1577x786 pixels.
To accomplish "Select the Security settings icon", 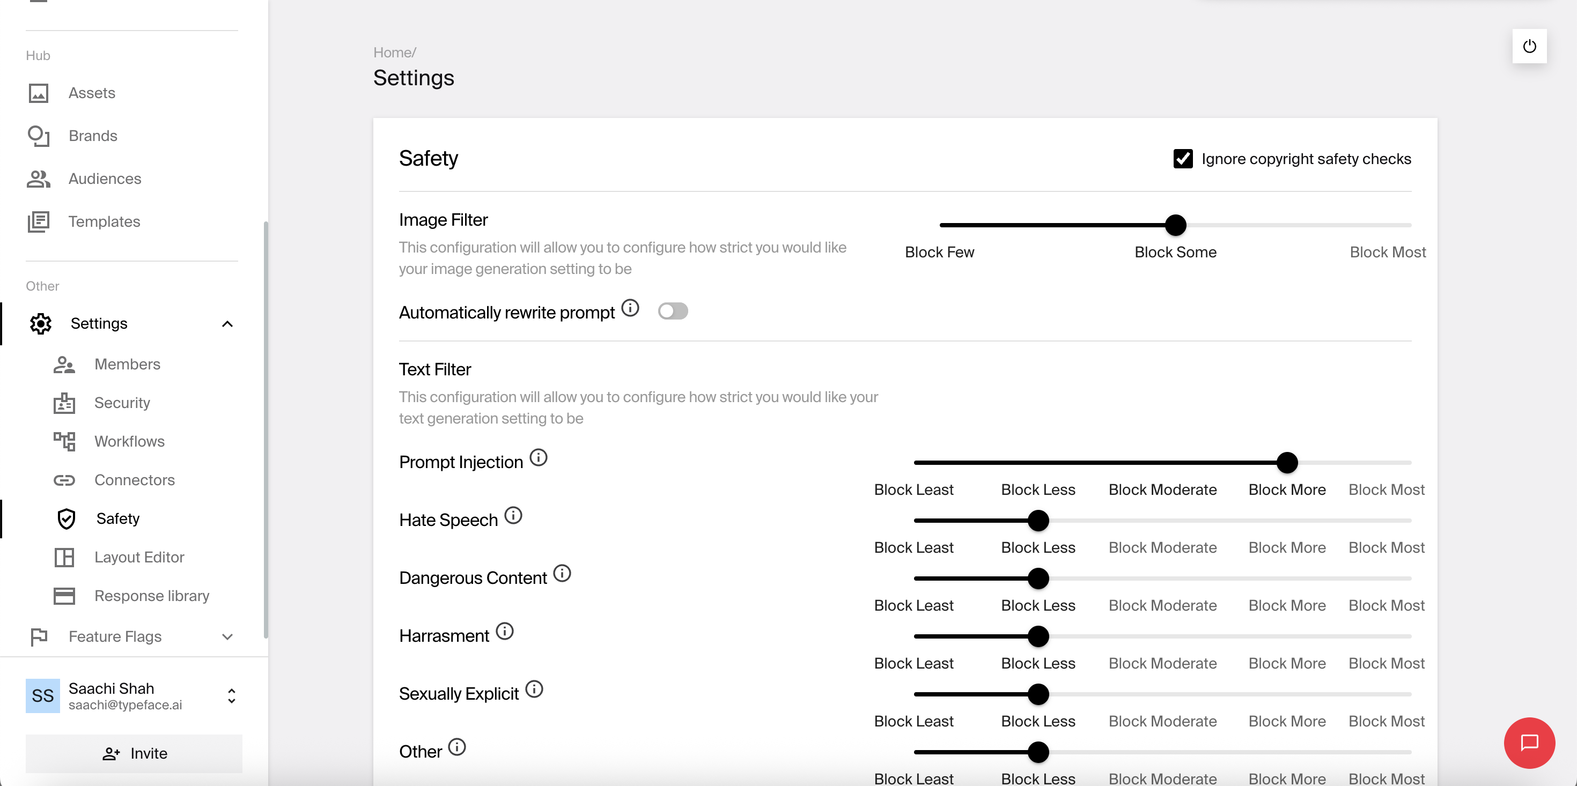I will click(64, 403).
